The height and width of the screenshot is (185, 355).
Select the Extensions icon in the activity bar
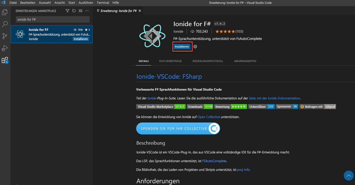click(4, 60)
